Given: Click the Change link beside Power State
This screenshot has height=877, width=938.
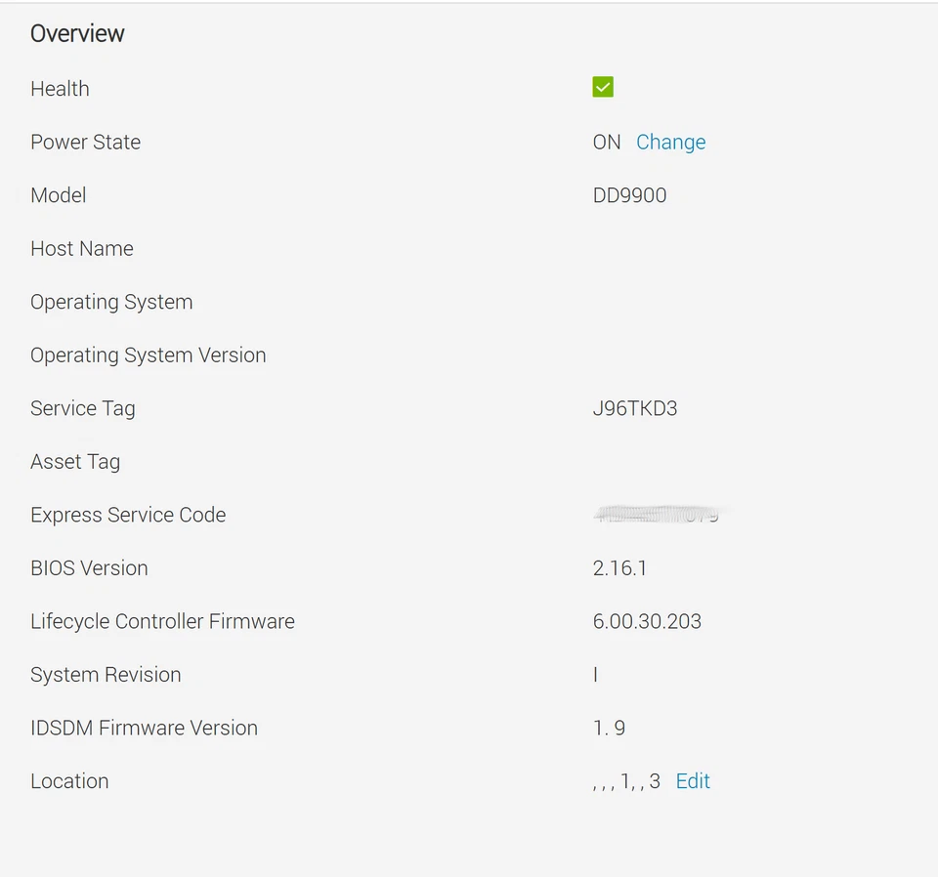Looking at the screenshot, I should [670, 142].
